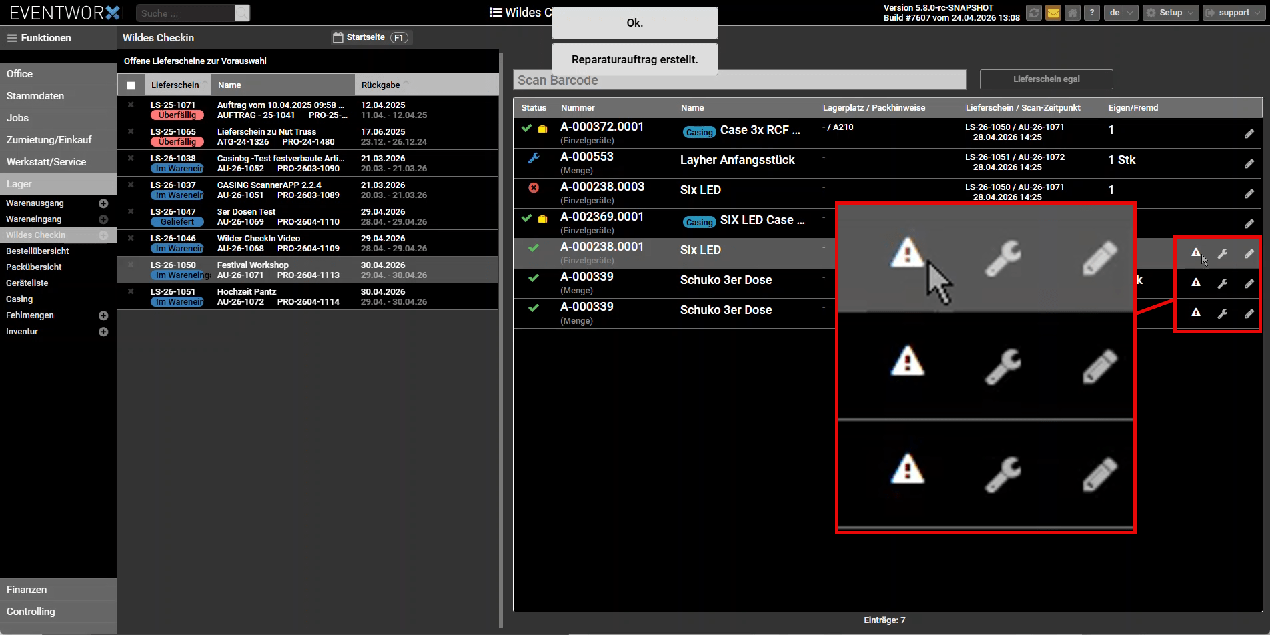Focus the Scan Barcode input field
Image resolution: width=1270 pixels, height=635 pixels.
(740, 80)
